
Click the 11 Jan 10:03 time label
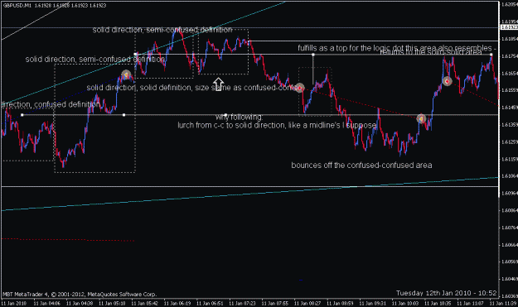[x=405, y=303]
